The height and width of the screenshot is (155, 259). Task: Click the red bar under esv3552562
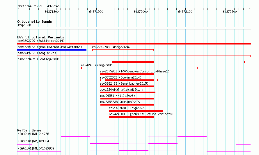[129, 80]
